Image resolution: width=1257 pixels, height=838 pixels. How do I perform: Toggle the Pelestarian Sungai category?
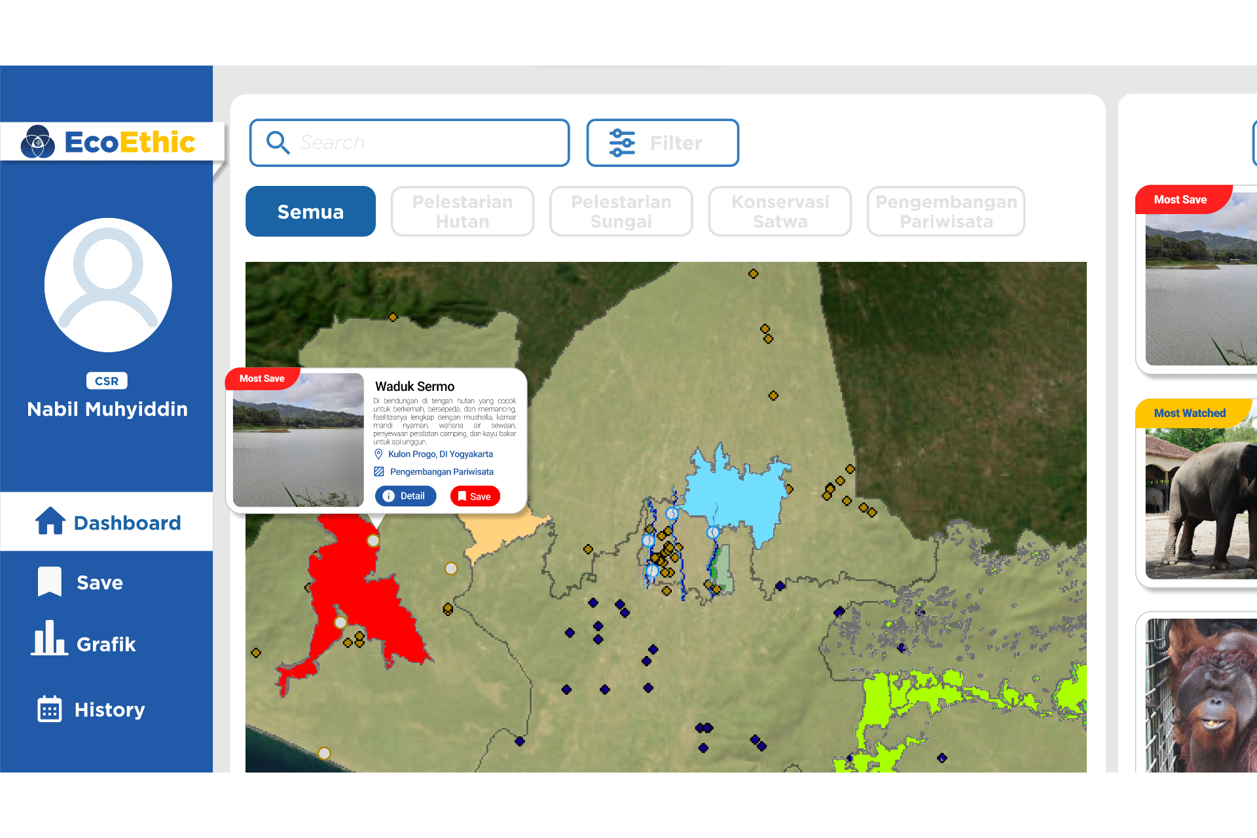click(x=621, y=211)
